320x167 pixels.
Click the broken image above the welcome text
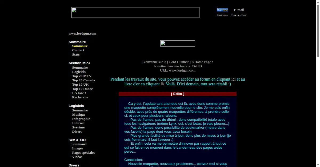point(178,43)
